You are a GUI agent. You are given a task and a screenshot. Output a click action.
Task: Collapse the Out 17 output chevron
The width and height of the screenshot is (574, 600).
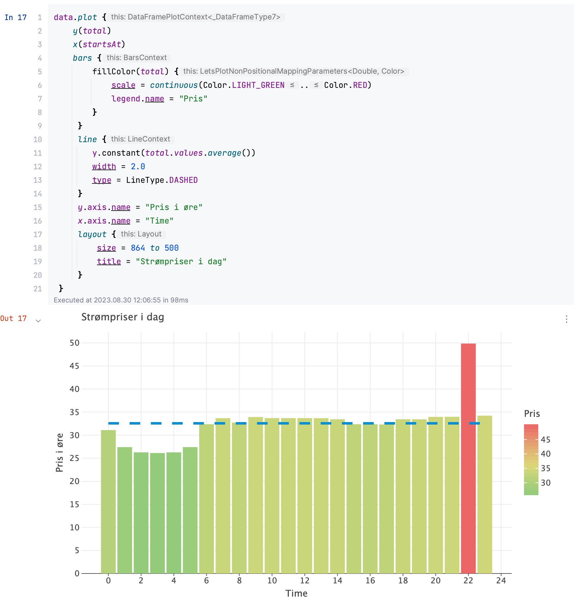pyautogui.click(x=38, y=321)
